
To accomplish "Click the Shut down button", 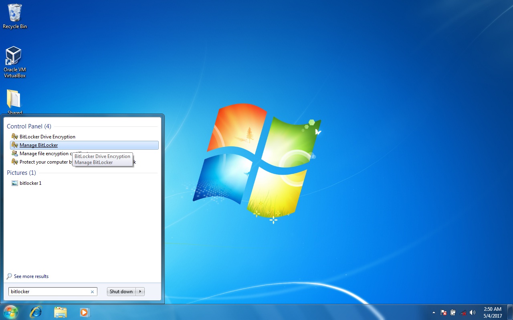I will pos(121,292).
